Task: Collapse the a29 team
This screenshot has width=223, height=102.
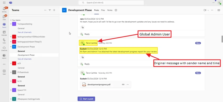Action: point(11,63)
